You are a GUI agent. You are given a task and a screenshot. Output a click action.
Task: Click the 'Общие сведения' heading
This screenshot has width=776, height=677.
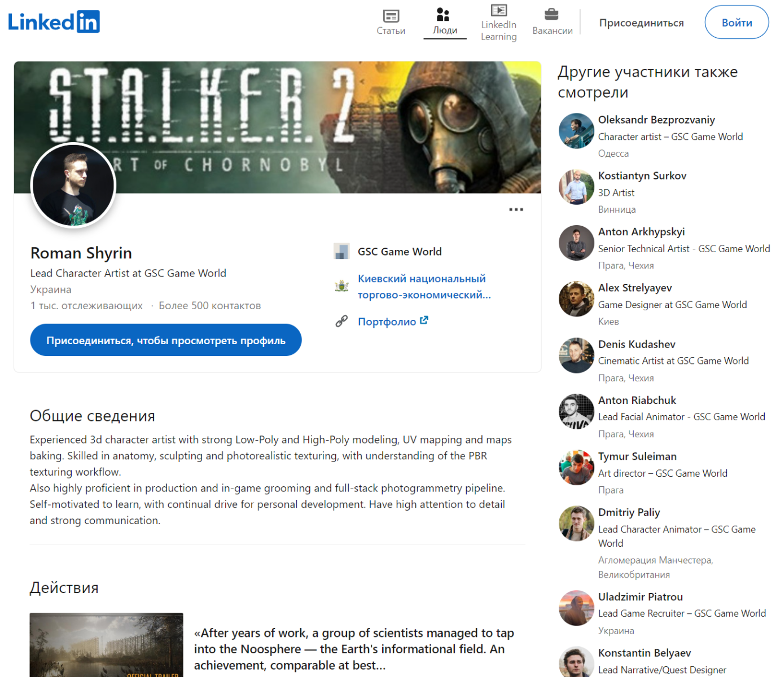click(93, 416)
